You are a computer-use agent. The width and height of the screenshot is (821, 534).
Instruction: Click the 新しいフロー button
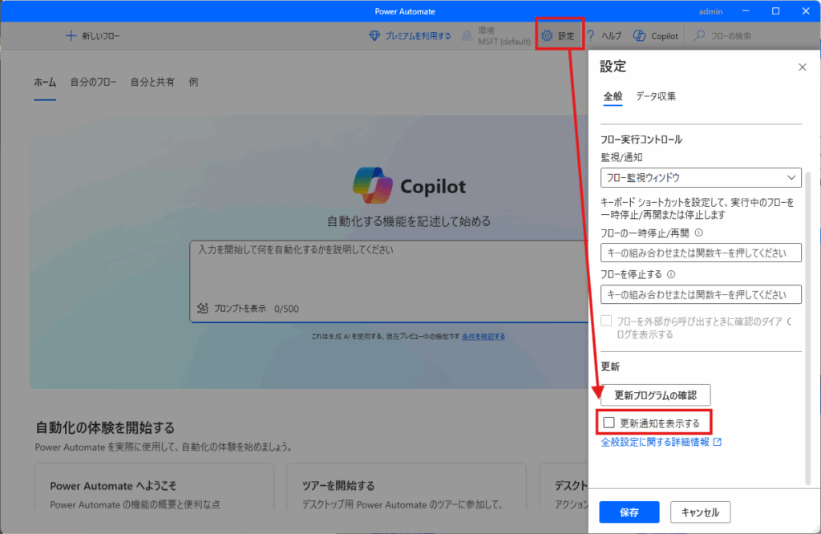click(92, 35)
